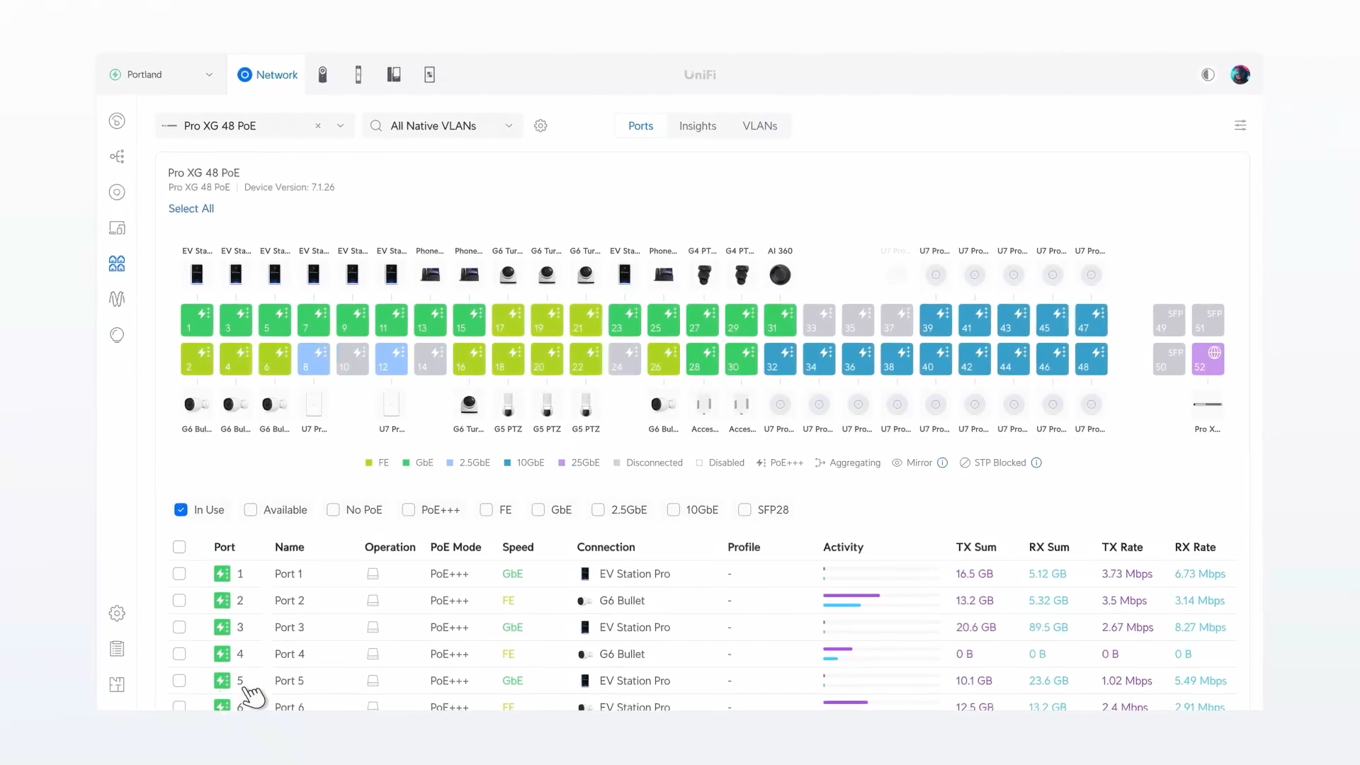Switch to the VLANs tab
Screen dimensions: 1360x765
tap(759, 125)
